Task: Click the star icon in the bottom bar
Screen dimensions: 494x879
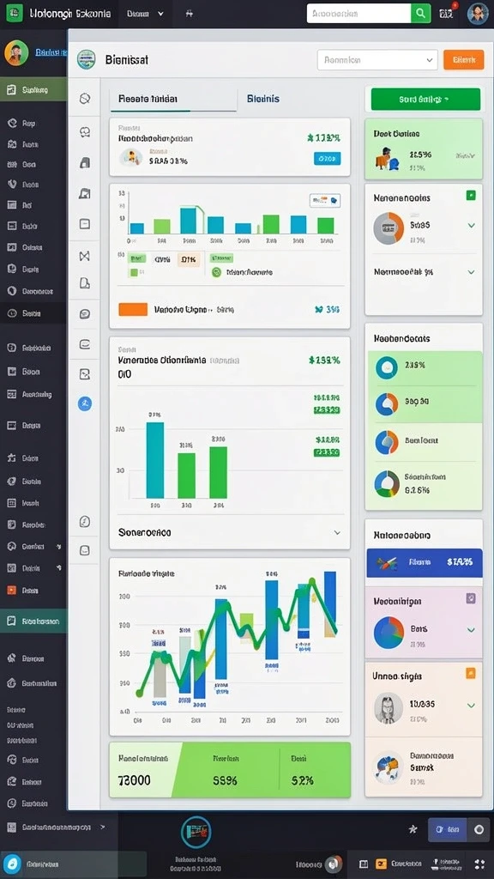Action: [x=413, y=829]
